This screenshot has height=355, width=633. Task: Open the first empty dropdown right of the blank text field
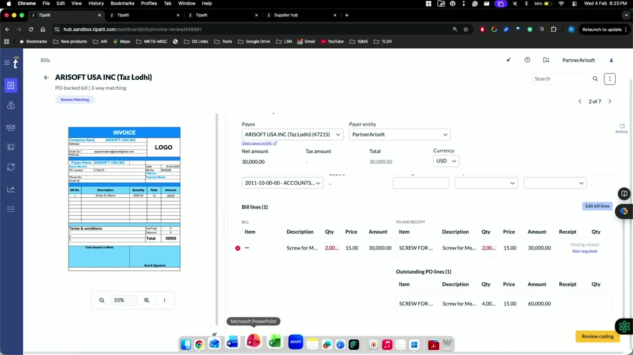point(486,183)
